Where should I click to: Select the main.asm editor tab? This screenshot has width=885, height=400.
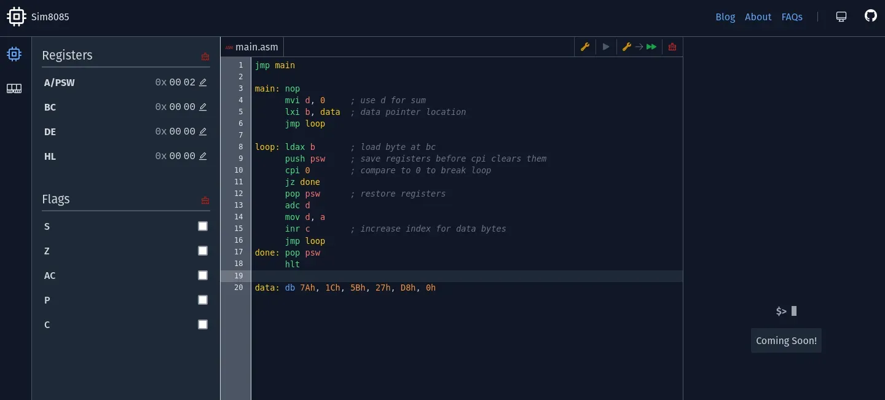[252, 47]
